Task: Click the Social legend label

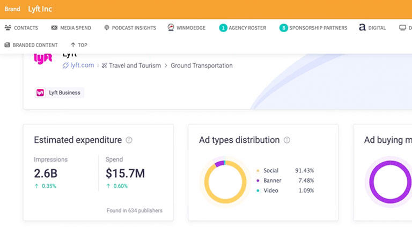Action: pos(271,170)
